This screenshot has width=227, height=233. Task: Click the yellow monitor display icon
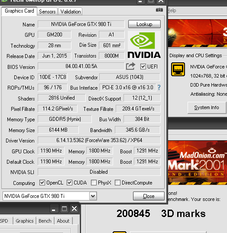tap(178, 69)
